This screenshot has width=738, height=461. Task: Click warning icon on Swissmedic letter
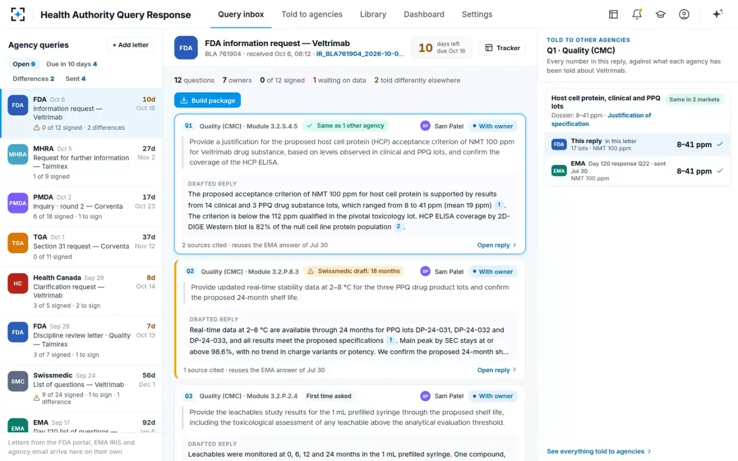point(37,398)
